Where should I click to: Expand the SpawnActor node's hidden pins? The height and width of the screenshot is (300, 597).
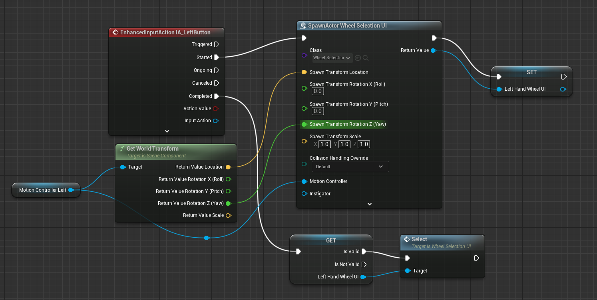tap(369, 204)
